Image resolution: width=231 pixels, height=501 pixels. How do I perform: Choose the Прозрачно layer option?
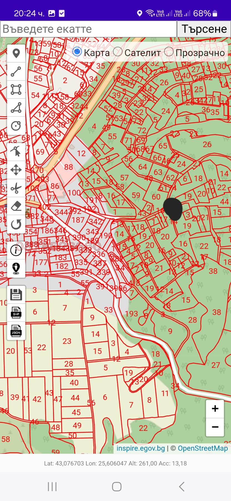(x=169, y=52)
